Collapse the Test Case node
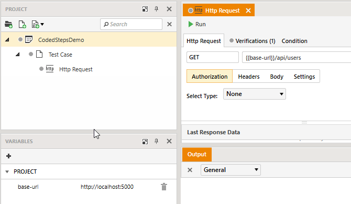Viewport: 351px width, 204px height. (18, 55)
